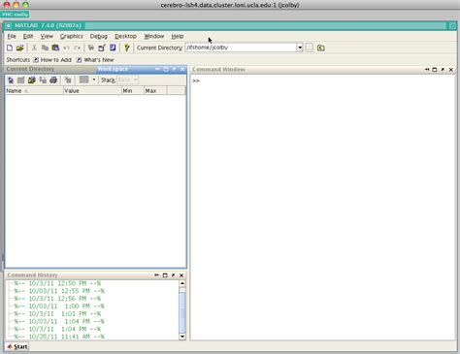Image resolution: width=460 pixels, height=354 pixels.
Task: Click the MATLAB window menu icon in titlebar
Action: click(9, 25)
